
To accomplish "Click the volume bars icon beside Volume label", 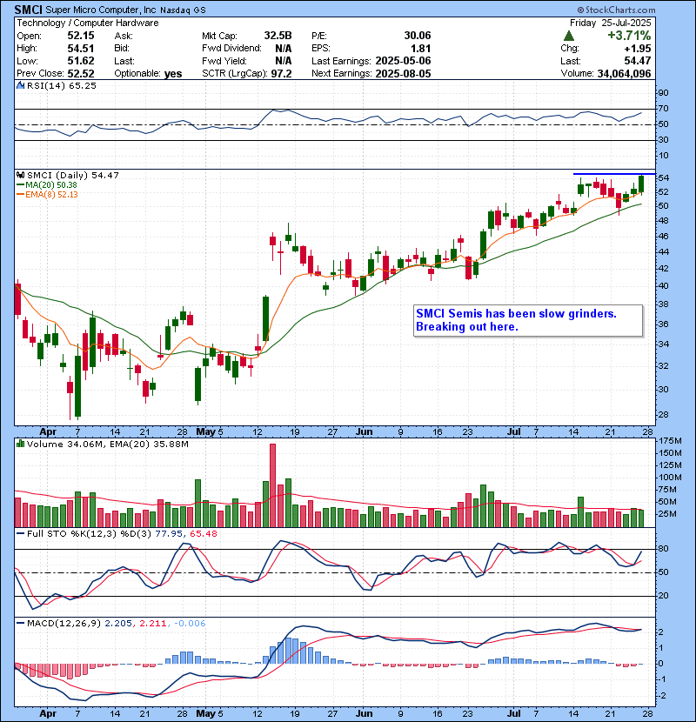I will 20,445.
